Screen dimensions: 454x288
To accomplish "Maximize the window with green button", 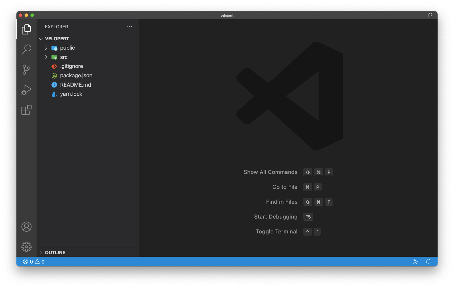I will point(32,15).
